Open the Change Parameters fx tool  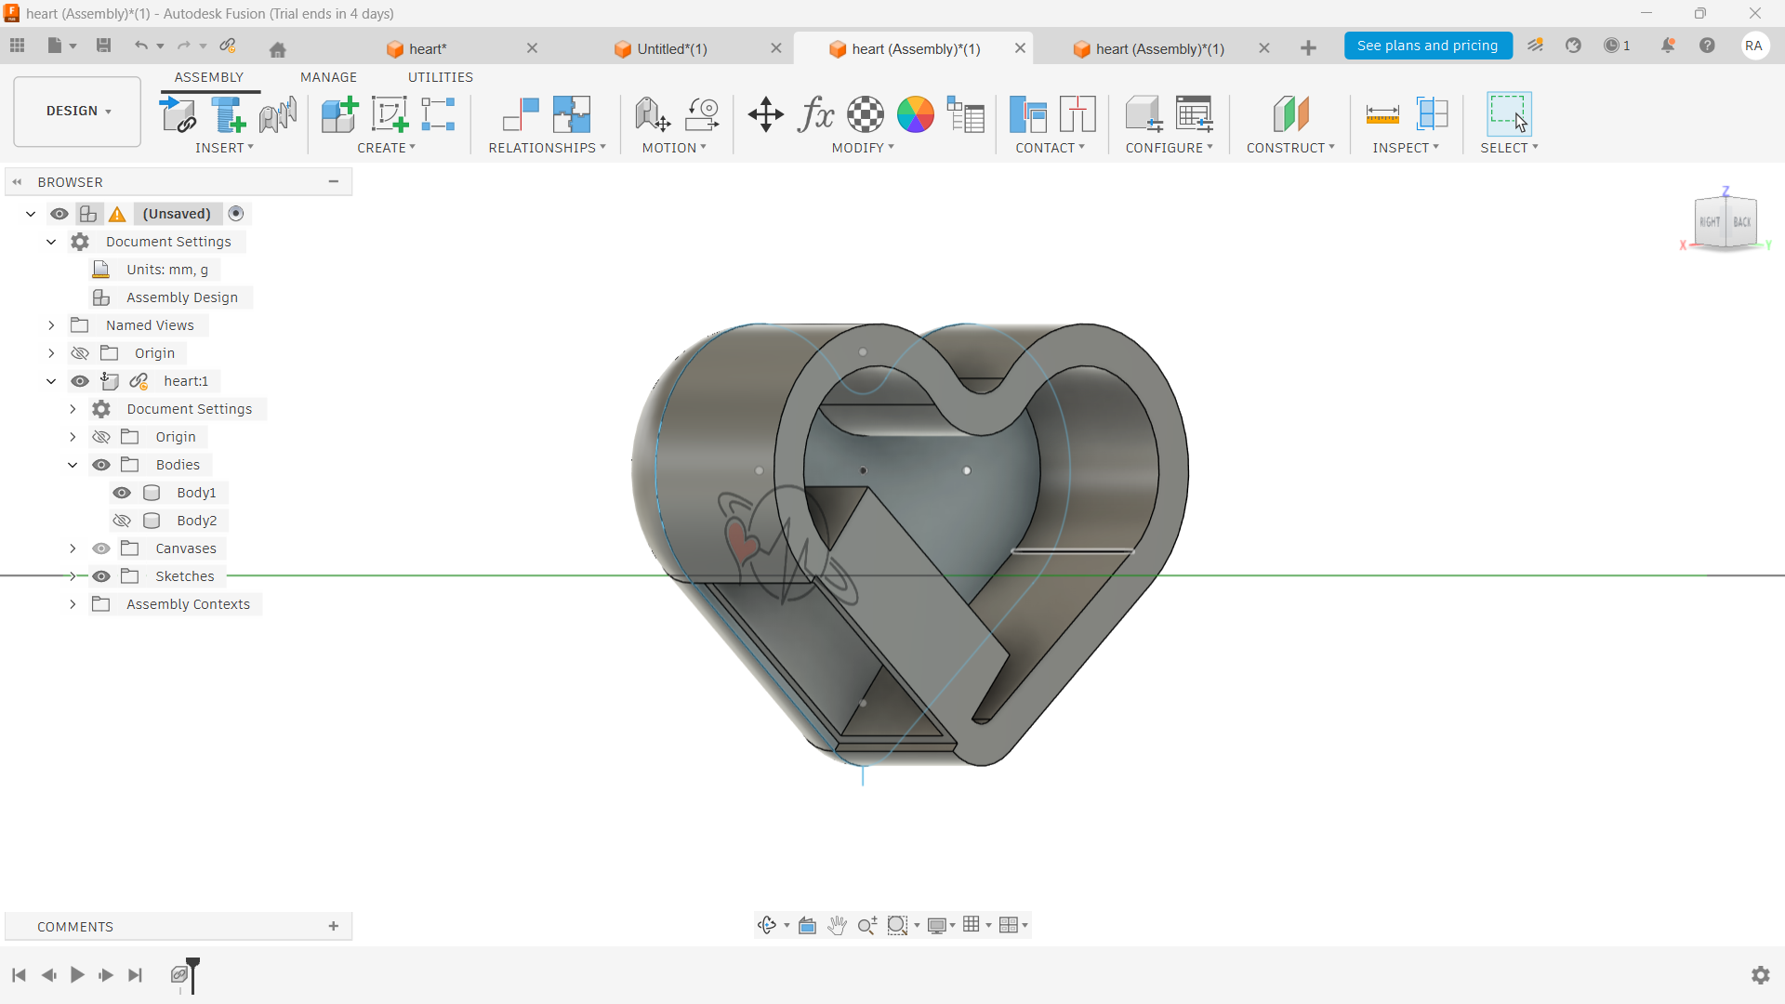[x=815, y=115]
